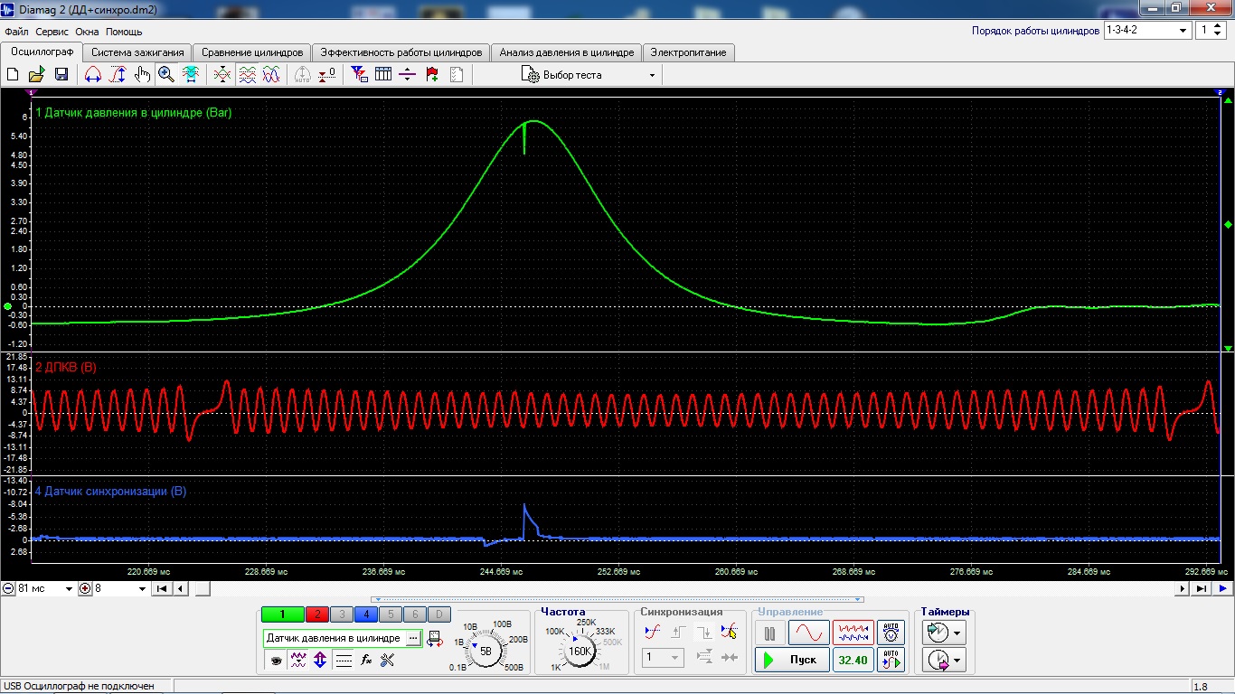Image resolution: width=1235 pixels, height=694 pixels.
Task: Click the pause button in Управление
Action: click(x=770, y=633)
